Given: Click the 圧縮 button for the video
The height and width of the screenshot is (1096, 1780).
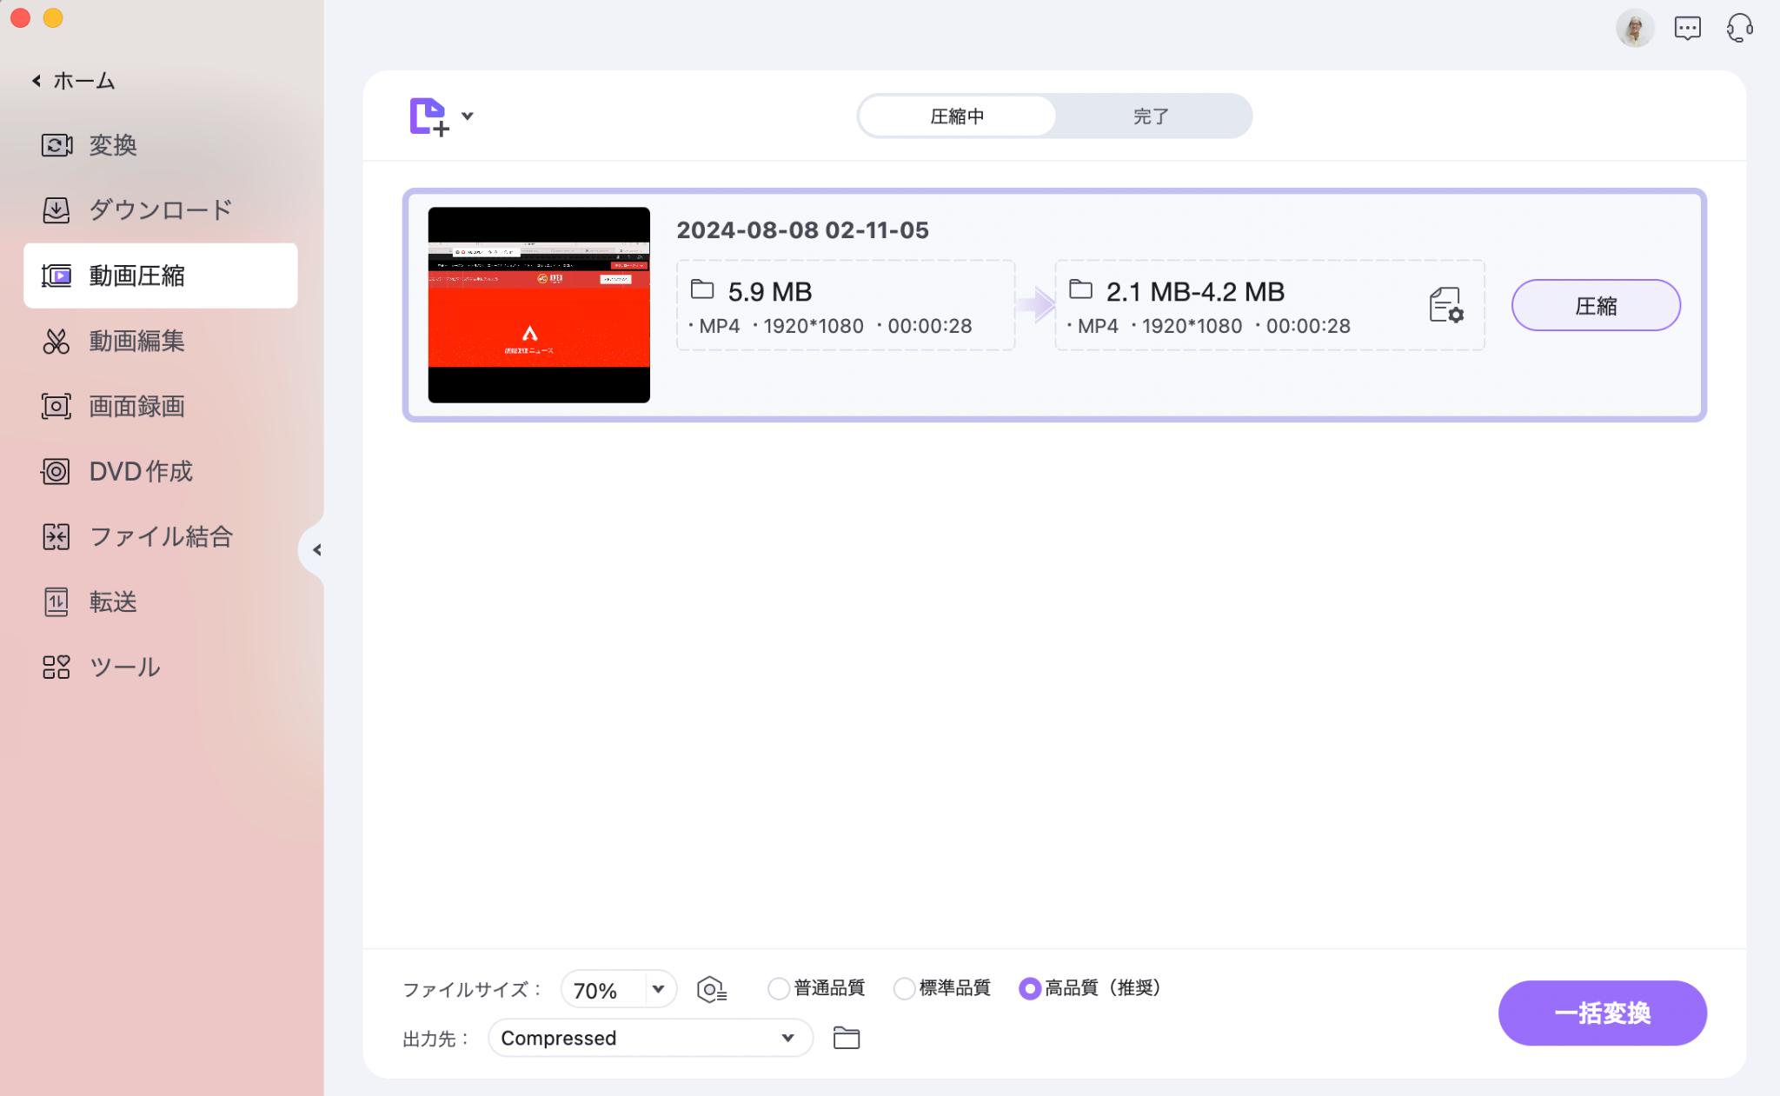Looking at the screenshot, I should tap(1596, 305).
